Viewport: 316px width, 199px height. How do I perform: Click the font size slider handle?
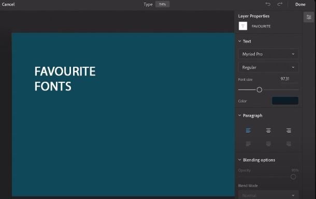(x=260, y=90)
